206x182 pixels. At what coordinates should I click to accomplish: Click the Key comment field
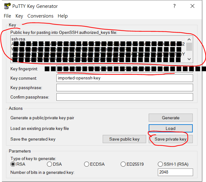click(x=124, y=78)
